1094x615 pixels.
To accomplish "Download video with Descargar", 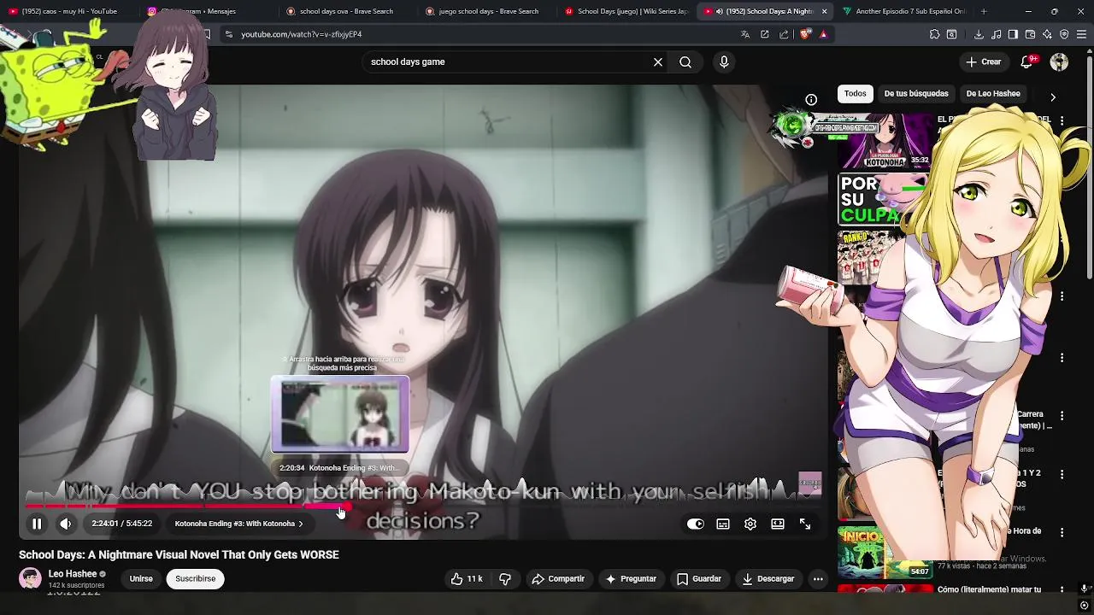I will (768, 578).
